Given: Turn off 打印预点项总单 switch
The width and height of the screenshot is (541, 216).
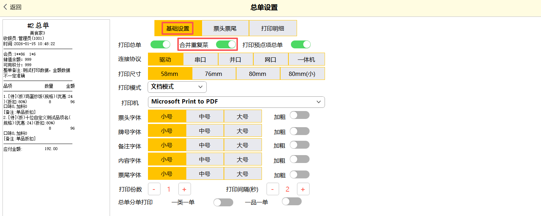Looking at the screenshot, I should click(x=301, y=44).
